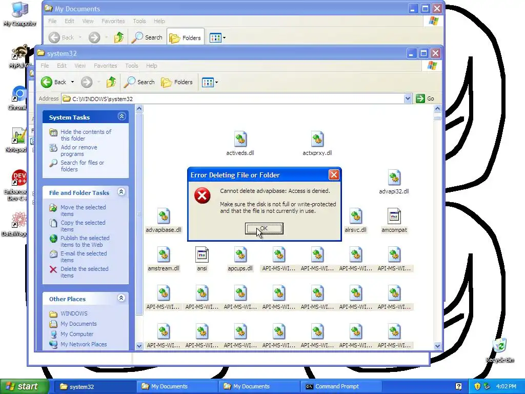
Task: Open WINDOWS in Other Places
Action: click(x=74, y=313)
